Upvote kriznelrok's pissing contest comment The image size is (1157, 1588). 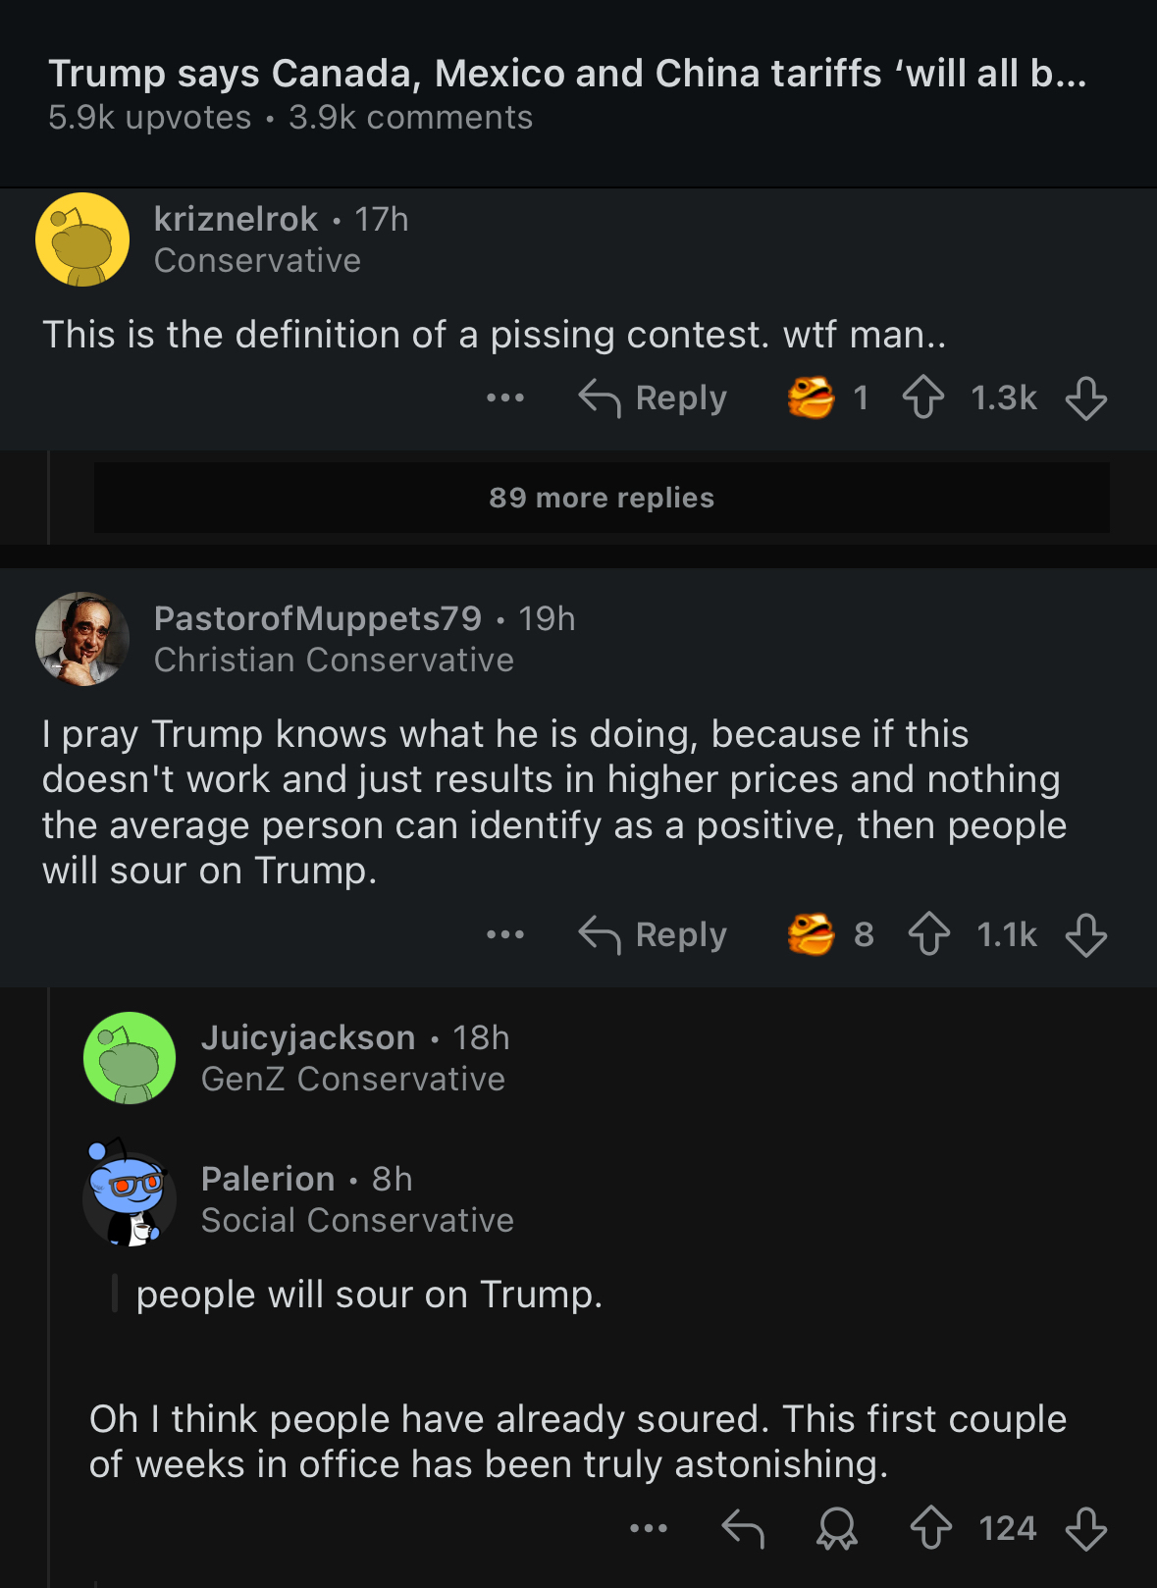(x=923, y=398)
